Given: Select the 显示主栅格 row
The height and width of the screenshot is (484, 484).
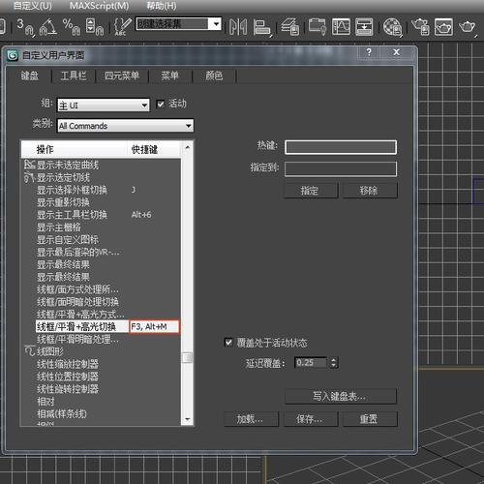Looking at the screenshot, I should 101,227.
